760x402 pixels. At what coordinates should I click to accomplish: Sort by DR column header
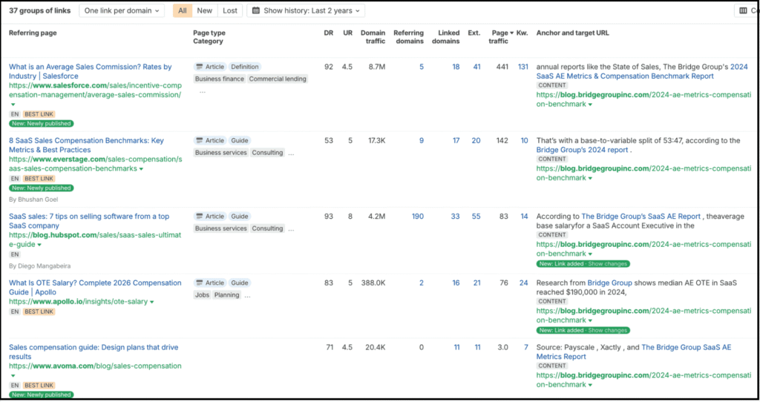pos(329,33)
